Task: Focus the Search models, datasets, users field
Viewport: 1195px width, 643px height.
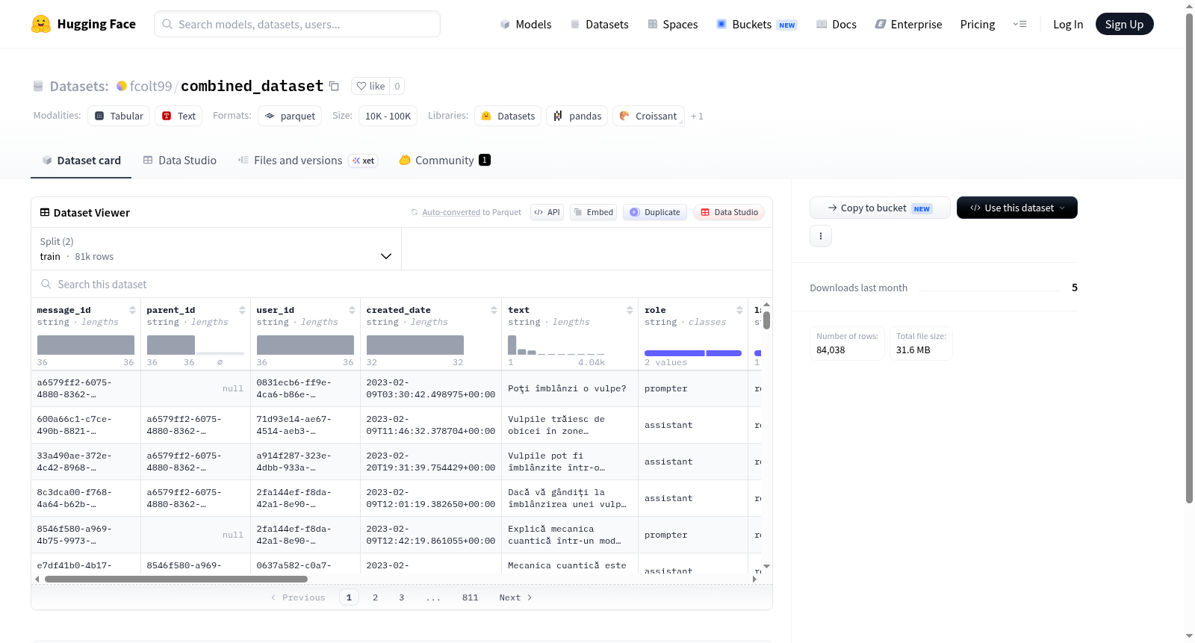Action: point(297,24)
